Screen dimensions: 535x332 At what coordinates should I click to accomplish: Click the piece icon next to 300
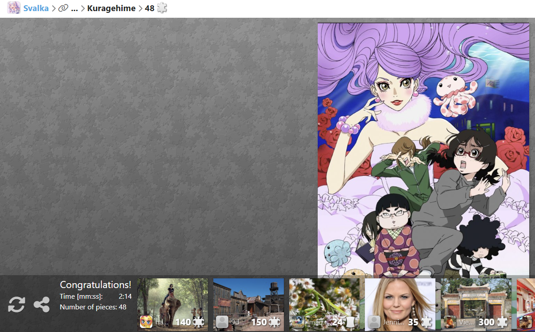coord(502,322)
